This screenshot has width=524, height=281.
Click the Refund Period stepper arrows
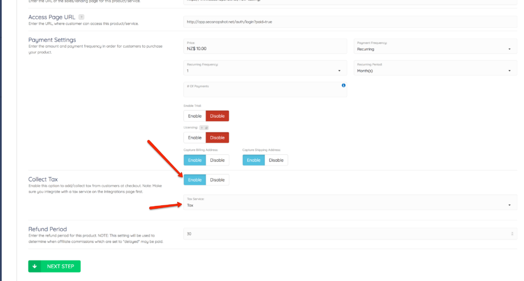[511, 234]
